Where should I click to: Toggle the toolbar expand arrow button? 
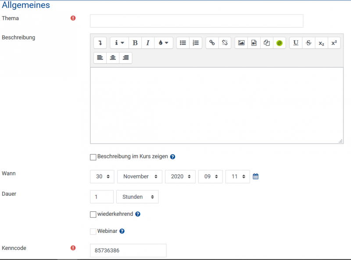pyautogui.click(x=100, y=43)
